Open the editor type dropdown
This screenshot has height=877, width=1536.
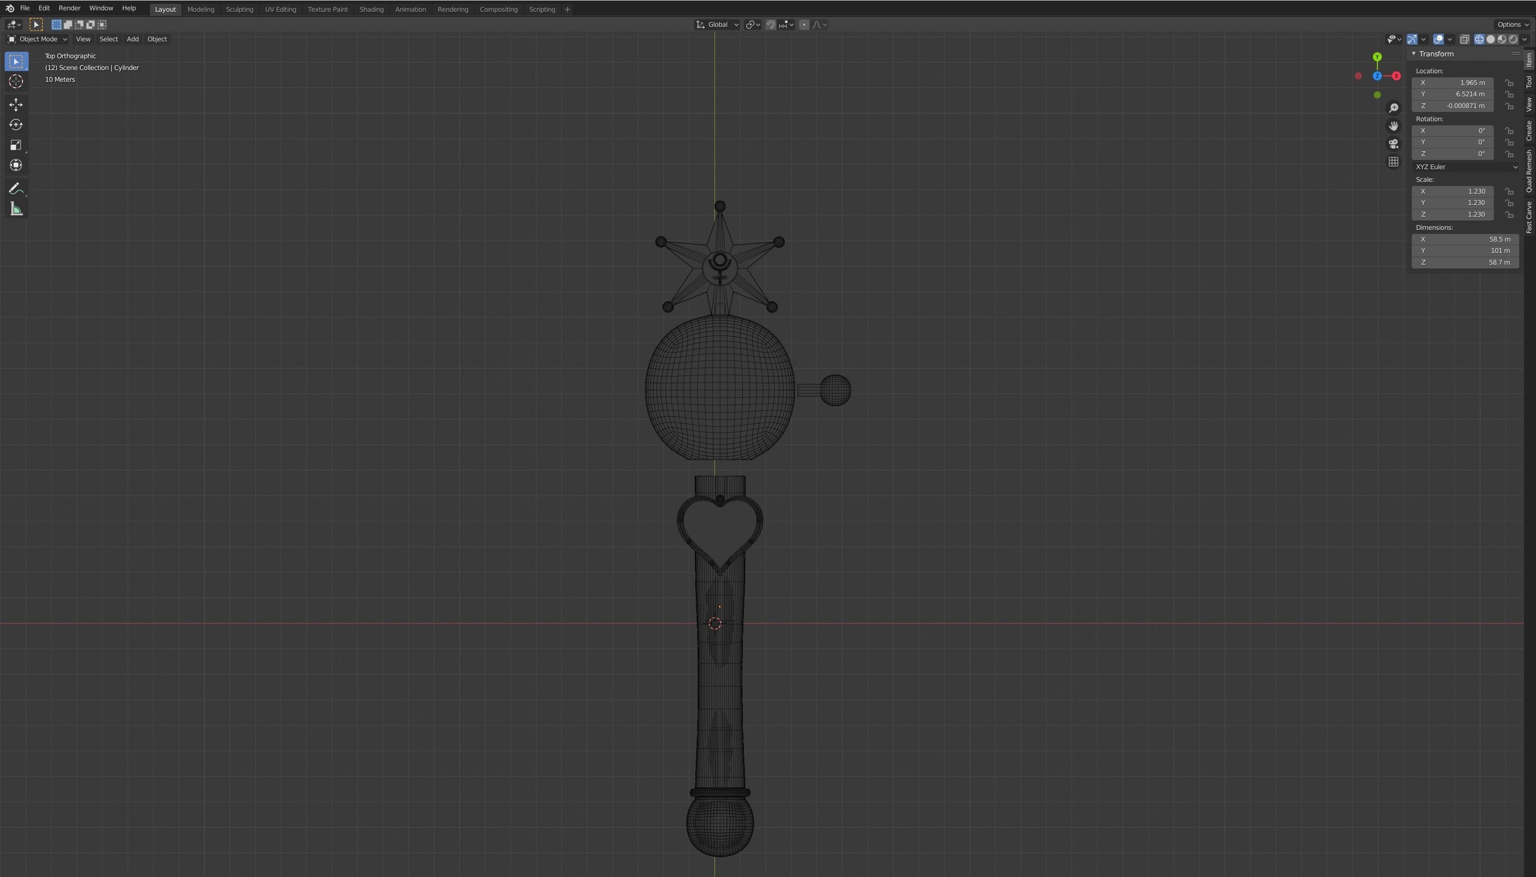(14, 25)
